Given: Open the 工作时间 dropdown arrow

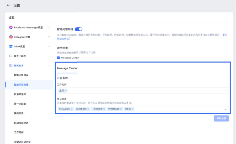Looking at the screenshot, I should click(225, 91).
